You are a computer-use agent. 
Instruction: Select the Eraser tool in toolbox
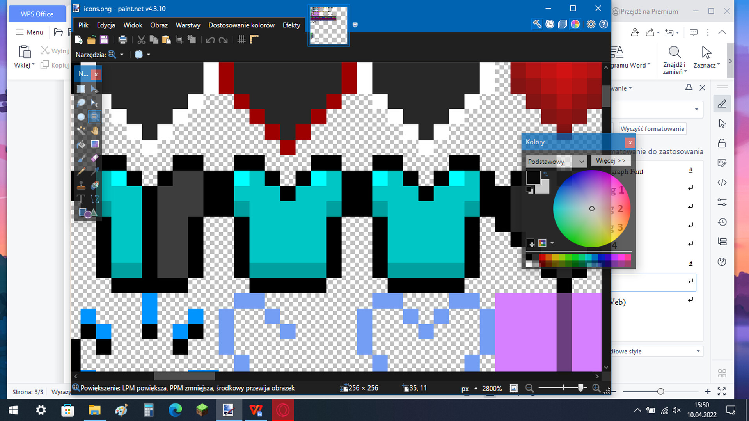94,158
